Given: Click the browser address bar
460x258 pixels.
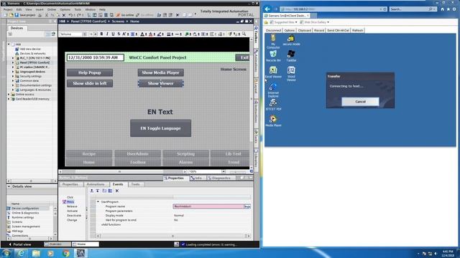Looking at the screenshot, I should (333, 9).
